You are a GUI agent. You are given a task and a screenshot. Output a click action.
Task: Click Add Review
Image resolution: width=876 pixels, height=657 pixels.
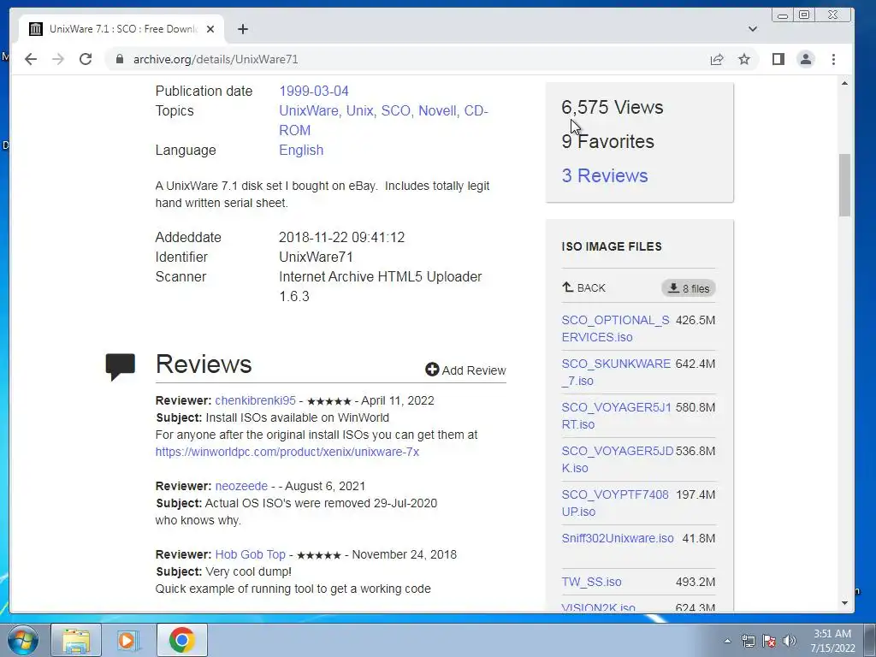(x=465, y=370)
